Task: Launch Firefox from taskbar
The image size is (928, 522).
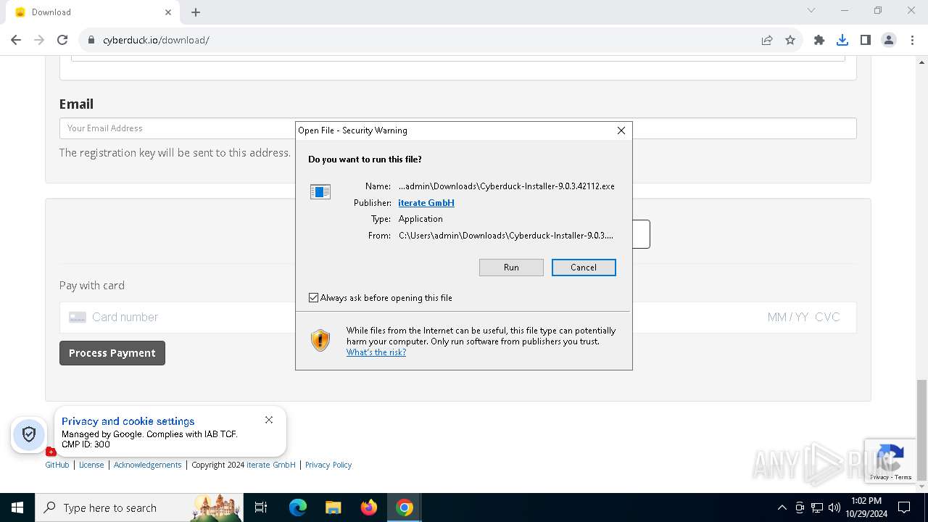Action: 369,507
